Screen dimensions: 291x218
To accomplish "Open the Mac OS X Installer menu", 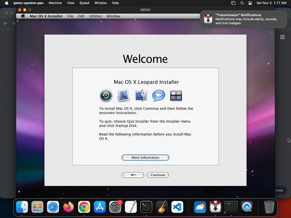I will click(x=46, y=16).
